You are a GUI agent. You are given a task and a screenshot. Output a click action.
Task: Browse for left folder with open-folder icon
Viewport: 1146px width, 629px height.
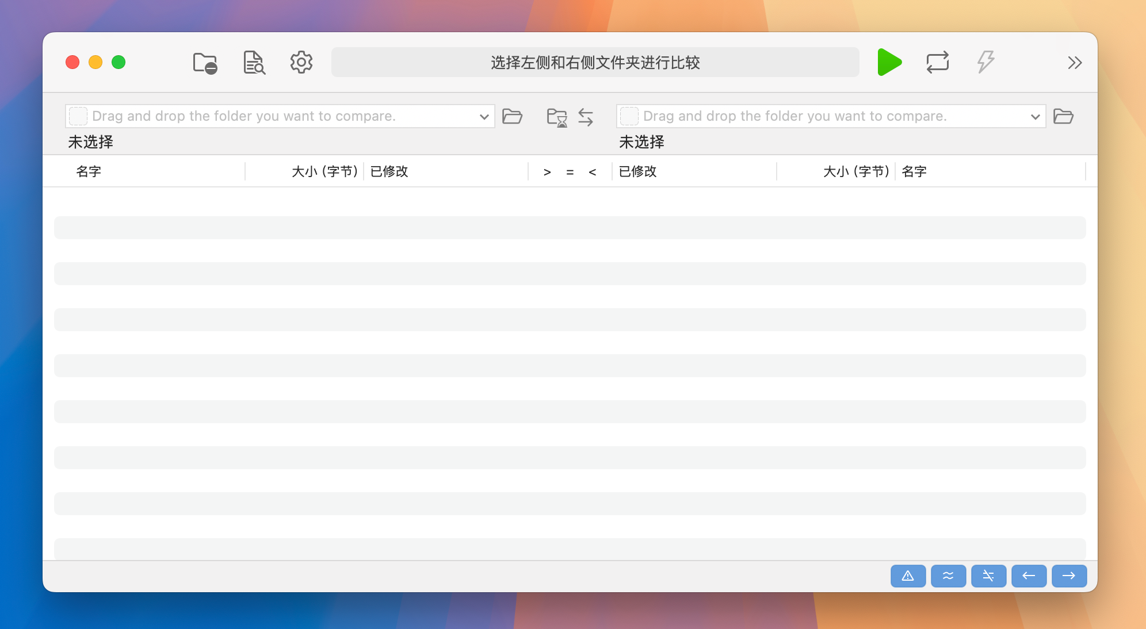click(x=512, y=116)
